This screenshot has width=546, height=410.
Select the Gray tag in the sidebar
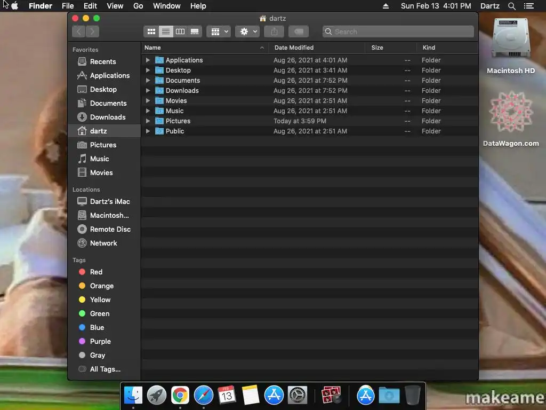pos(104,356)
